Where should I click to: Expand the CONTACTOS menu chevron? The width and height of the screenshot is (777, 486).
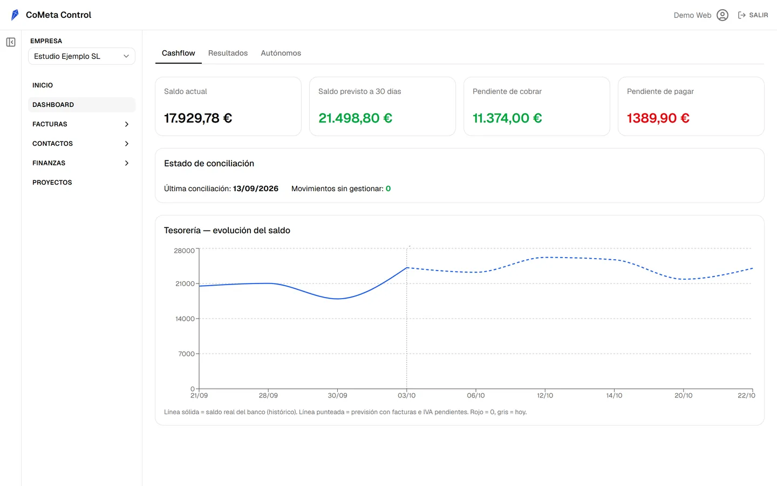pos(127,144)
